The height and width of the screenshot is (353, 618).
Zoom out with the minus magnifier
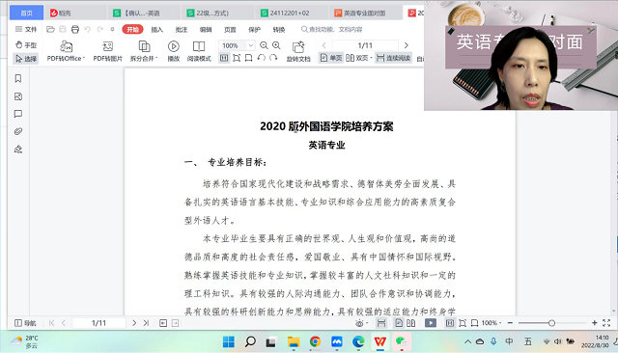coord(264,45)
